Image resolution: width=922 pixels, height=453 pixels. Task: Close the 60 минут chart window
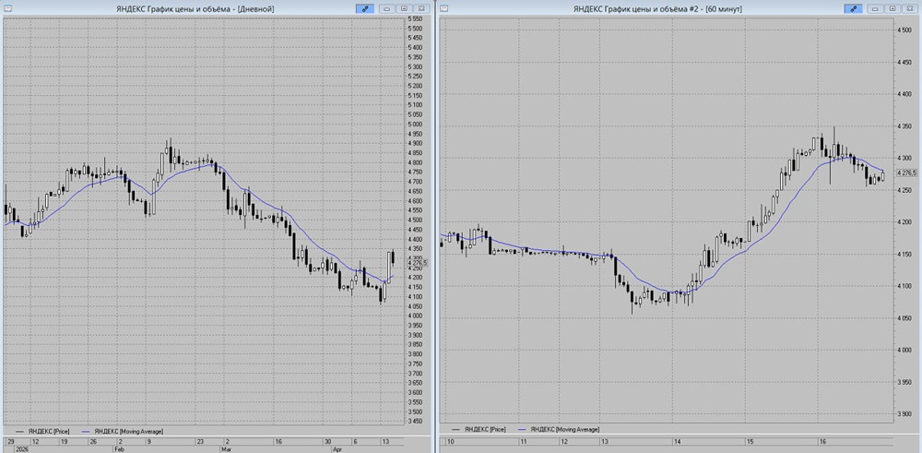[910, 9]
